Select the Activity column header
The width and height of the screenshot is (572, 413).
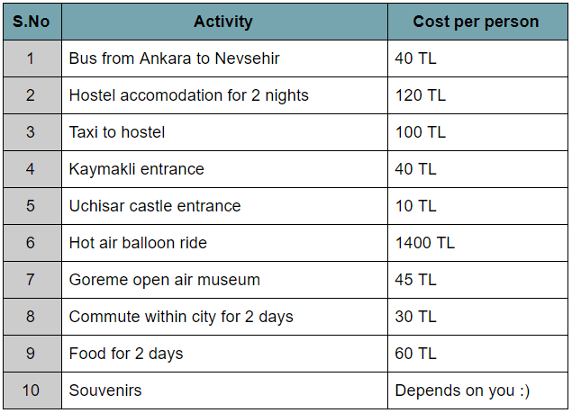click(x=223, y=22)
